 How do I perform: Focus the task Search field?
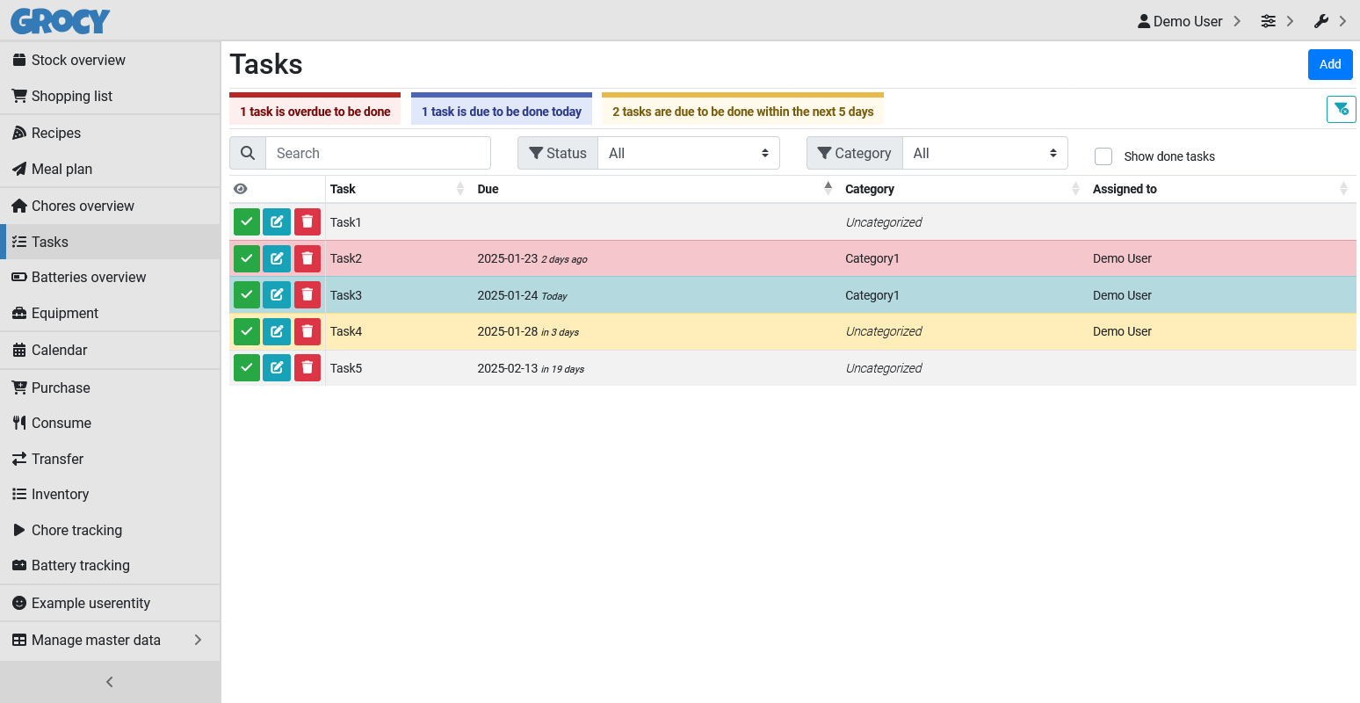click(x=378, y=153)
